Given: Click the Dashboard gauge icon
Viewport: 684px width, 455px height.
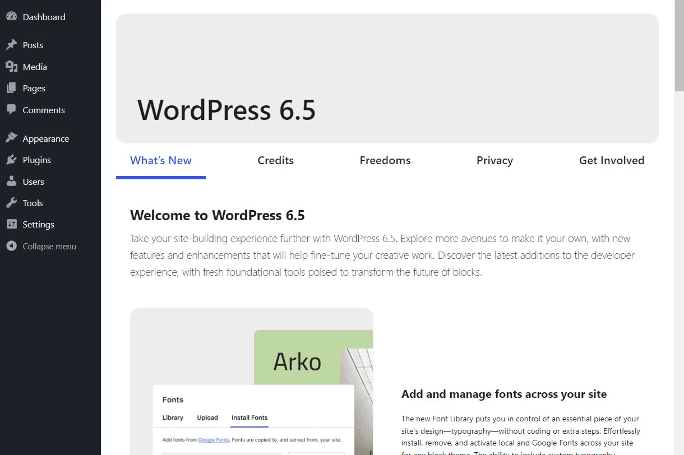Looking at the screenshot, I should [11, 17].
